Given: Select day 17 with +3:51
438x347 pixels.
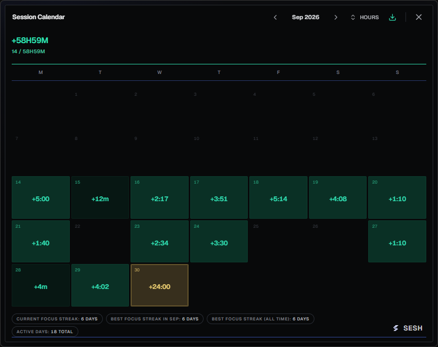Looking at the screenshot, I should (x=219, y=197).
